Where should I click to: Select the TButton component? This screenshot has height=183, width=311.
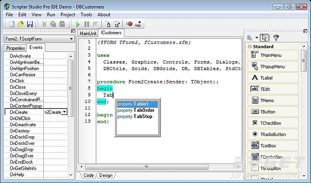[x=273, y=112]
